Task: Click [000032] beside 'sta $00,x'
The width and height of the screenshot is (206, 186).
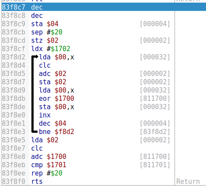Action: point(155,107)
